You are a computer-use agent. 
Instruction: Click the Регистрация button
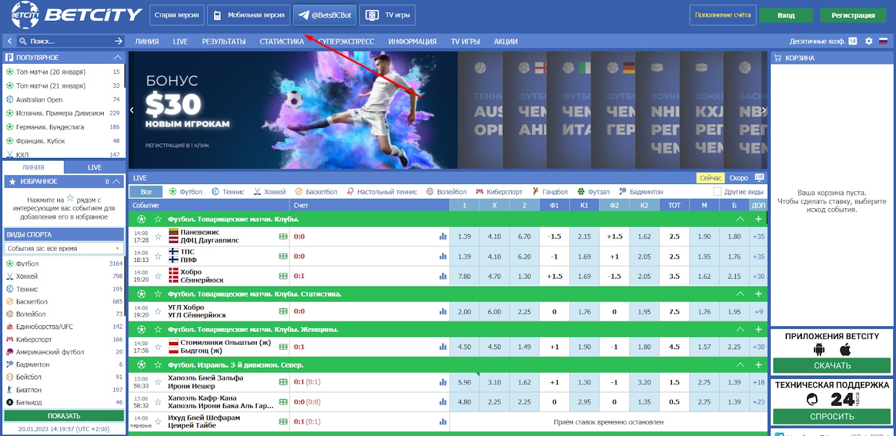pyautogui.click(x=853, y=15)
